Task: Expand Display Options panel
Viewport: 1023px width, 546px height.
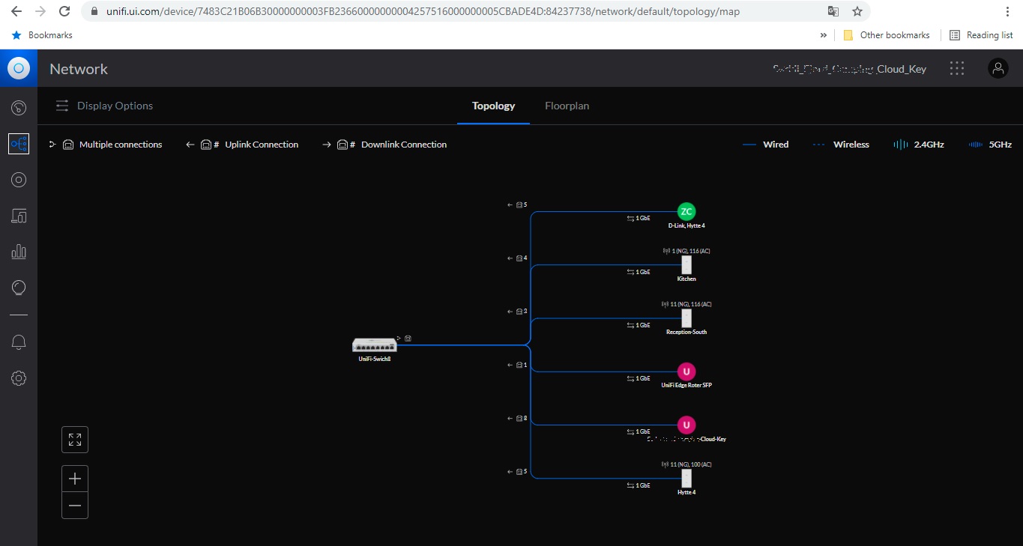Action: (x=104, y=106)
